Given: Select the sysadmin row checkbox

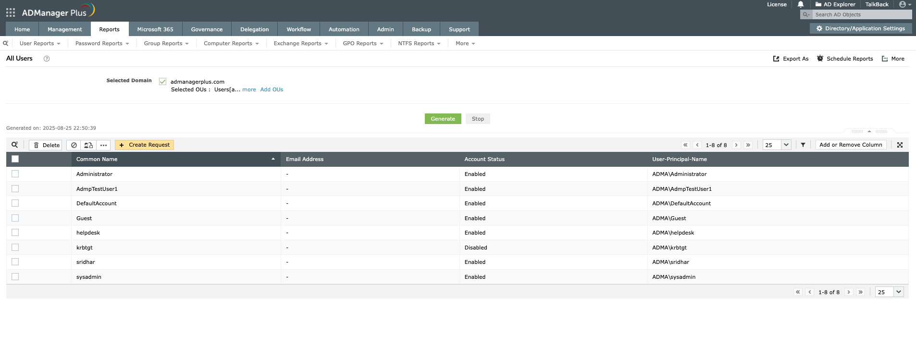Looking at the screenshot, I should pos(15,277).
